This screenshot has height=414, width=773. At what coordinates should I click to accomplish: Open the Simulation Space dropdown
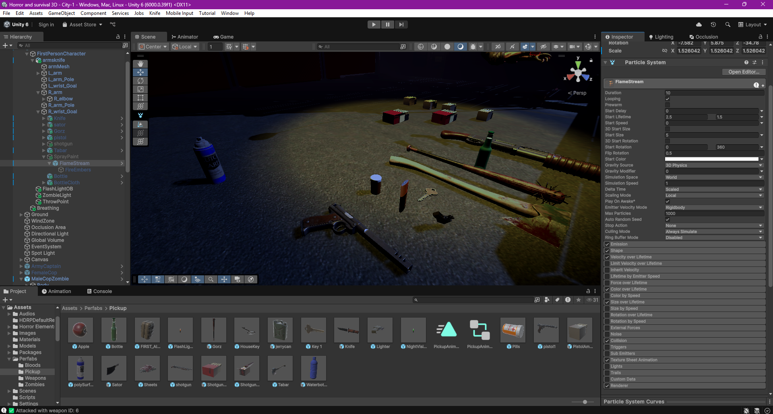pyautogui.click(x=714, y=177)
